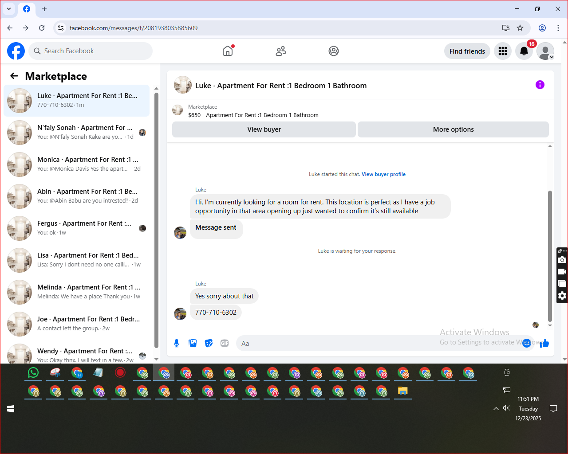Open Windows action center notifications
The height and width of the screenshot is (454, 568).
(x=553, y=409)
